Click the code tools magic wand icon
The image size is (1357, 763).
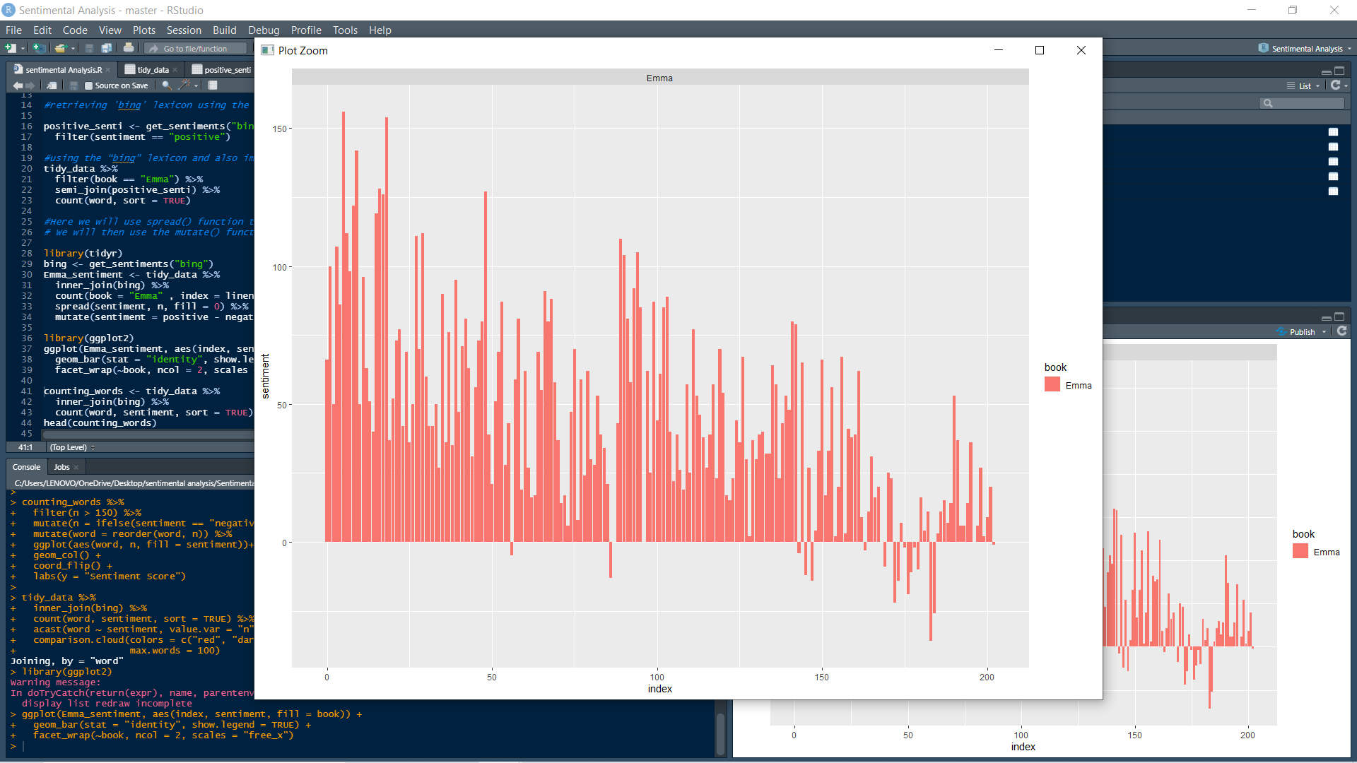[184, 85]
